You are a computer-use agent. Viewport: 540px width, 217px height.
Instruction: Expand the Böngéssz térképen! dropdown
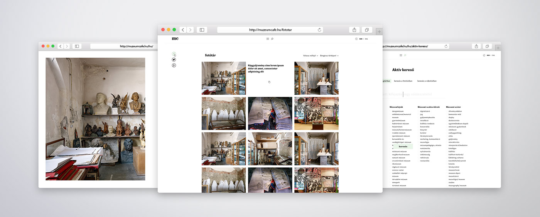pyautogui.click(x=329, y=56)
